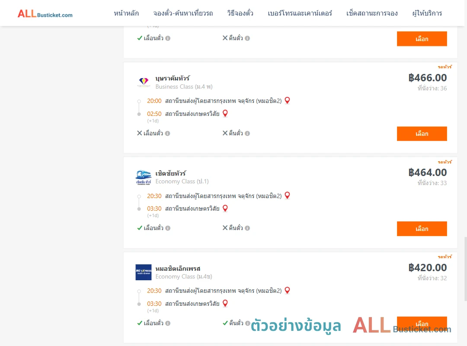Viewport: 467px width, 346px height.
Task: Select the บุษราคัมทัวร์ ฿466.00 trip
Action: [x=422, y=134]
